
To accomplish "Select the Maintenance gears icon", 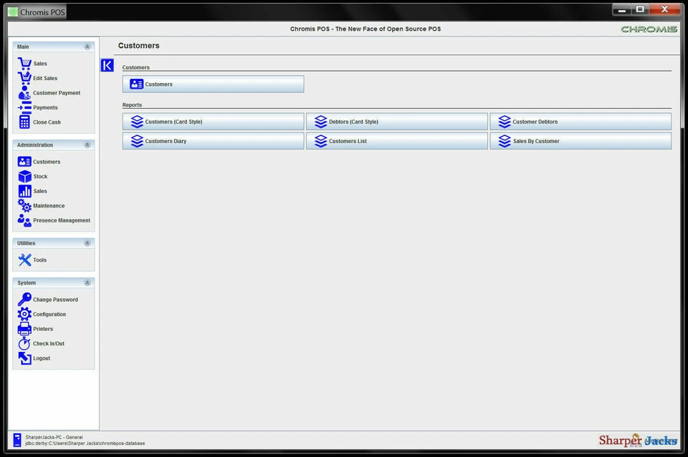I will click(x=24, y=205).
